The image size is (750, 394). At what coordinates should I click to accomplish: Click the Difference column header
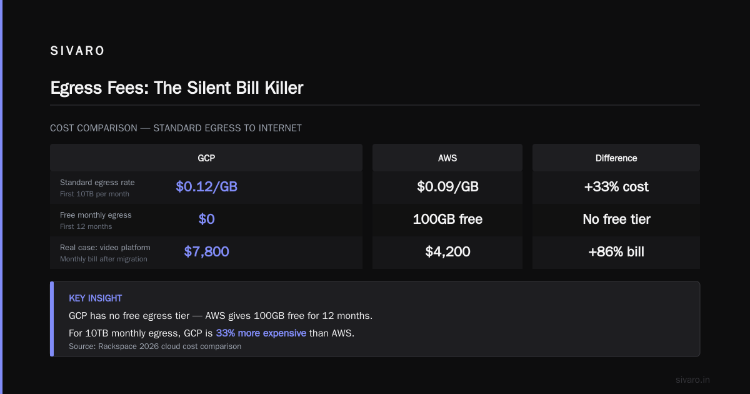(616, 158)
